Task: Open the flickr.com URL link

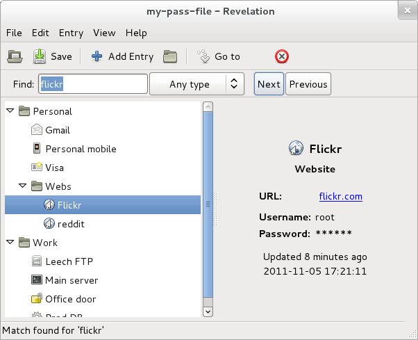Action: click(x=340, y=196)
